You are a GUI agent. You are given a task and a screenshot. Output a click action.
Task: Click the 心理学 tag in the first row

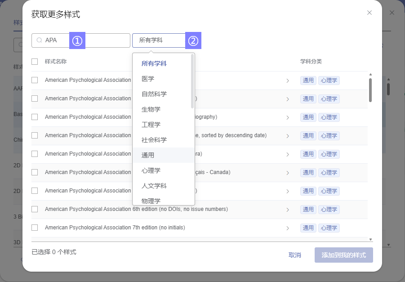point(329,81)
